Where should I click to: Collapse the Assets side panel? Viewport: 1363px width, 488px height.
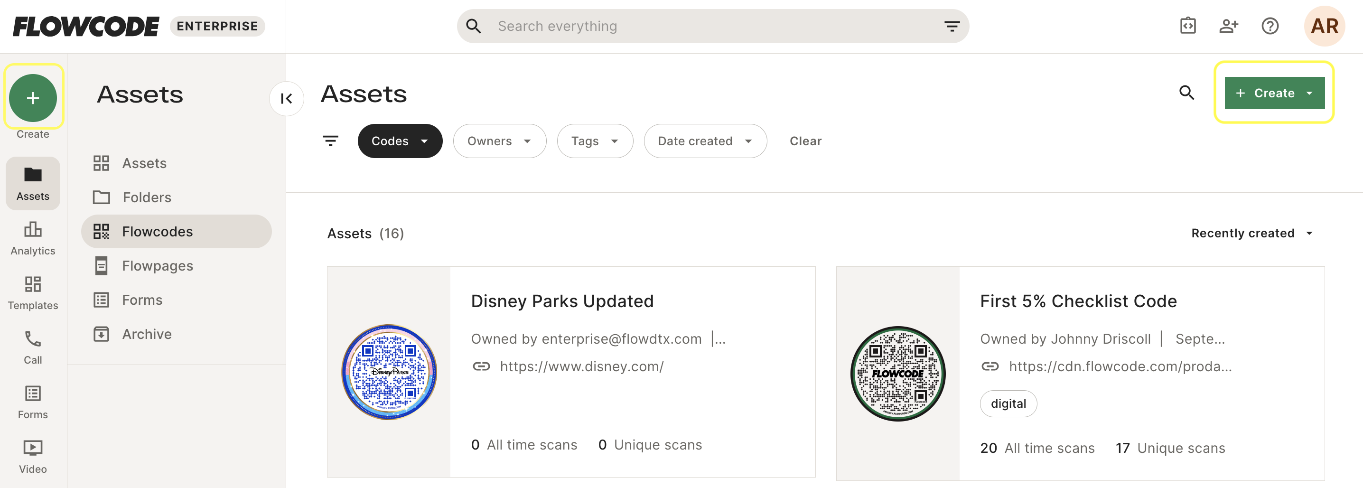[x=286, y=98]
